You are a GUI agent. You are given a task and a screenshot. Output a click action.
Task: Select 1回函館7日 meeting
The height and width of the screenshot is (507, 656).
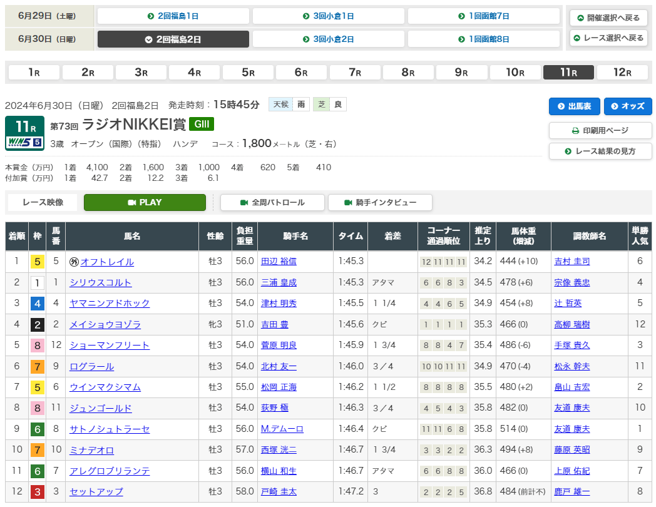(x=483, y=16)
